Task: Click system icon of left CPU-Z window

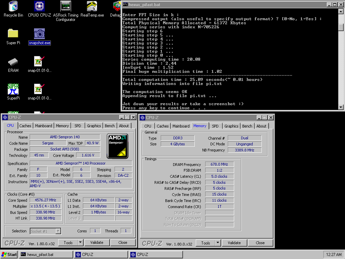Action: pos(5,117)
